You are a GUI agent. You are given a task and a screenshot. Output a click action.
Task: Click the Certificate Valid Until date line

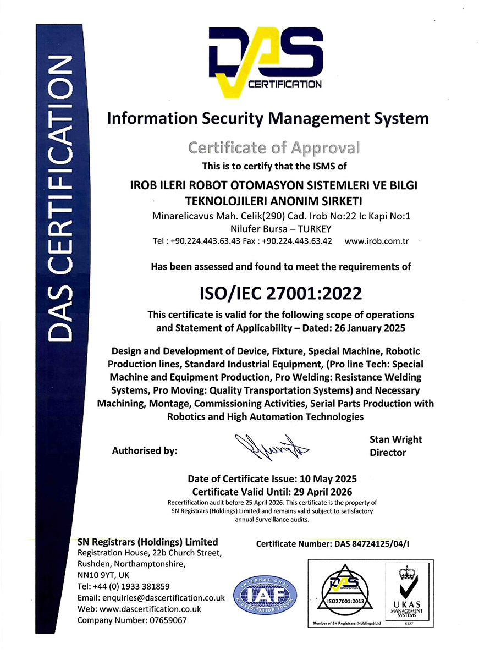(272, 491)
